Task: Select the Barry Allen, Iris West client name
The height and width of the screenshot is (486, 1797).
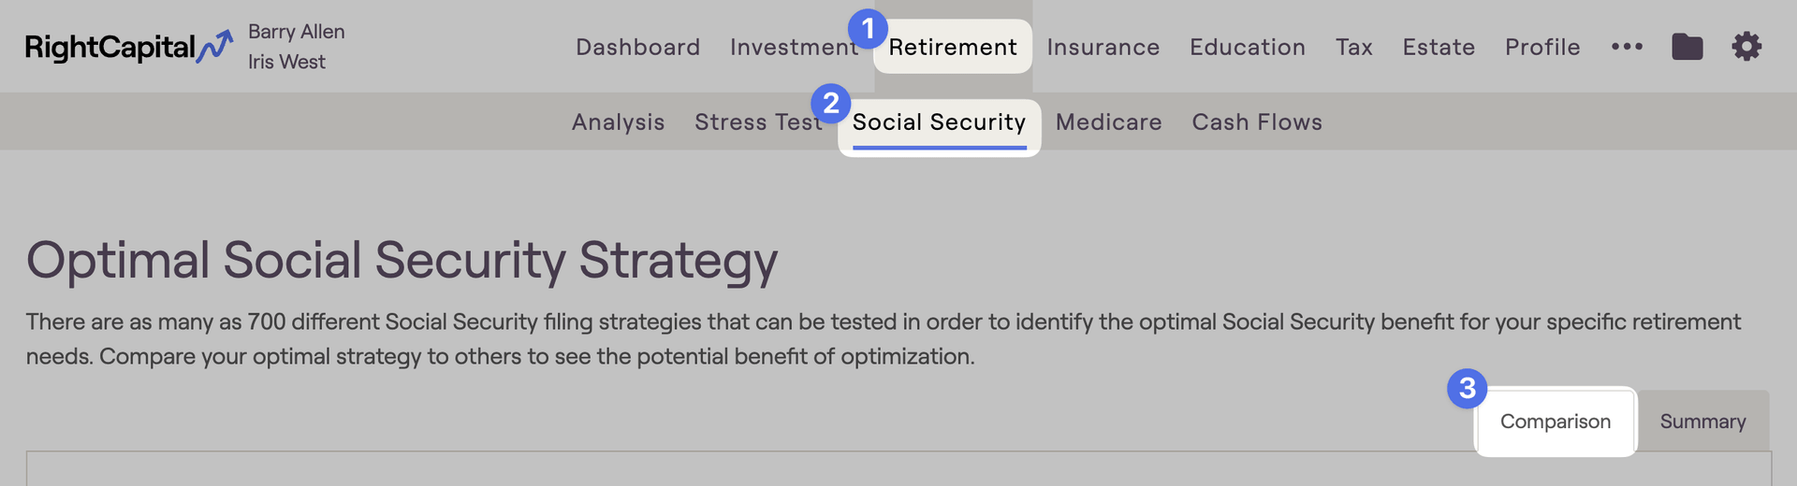Action: coord(297,47)
